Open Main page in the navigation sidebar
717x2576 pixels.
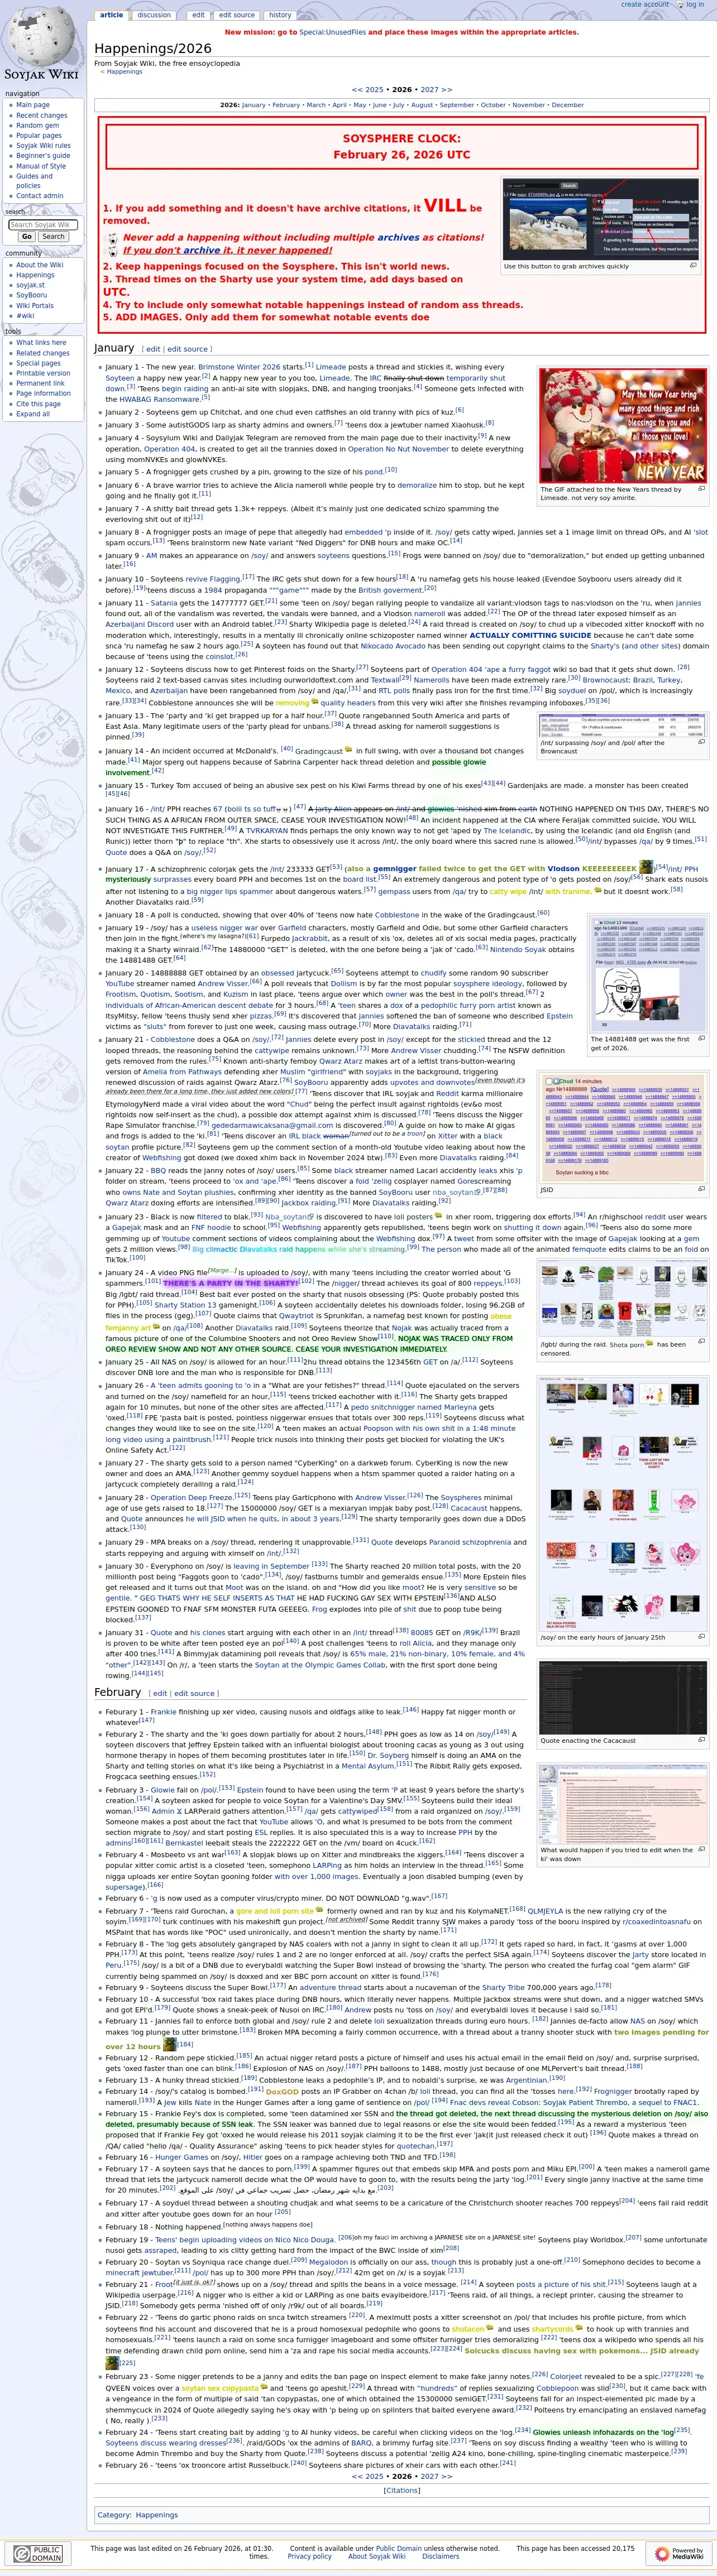32,105
